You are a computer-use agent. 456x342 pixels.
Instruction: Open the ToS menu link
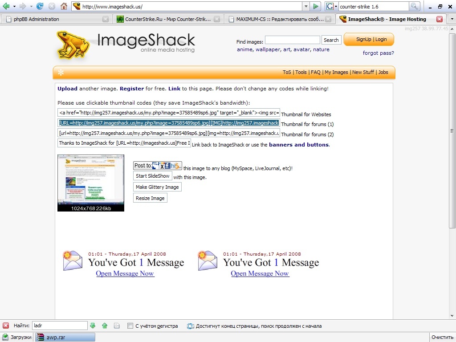[x=287, y=72]
